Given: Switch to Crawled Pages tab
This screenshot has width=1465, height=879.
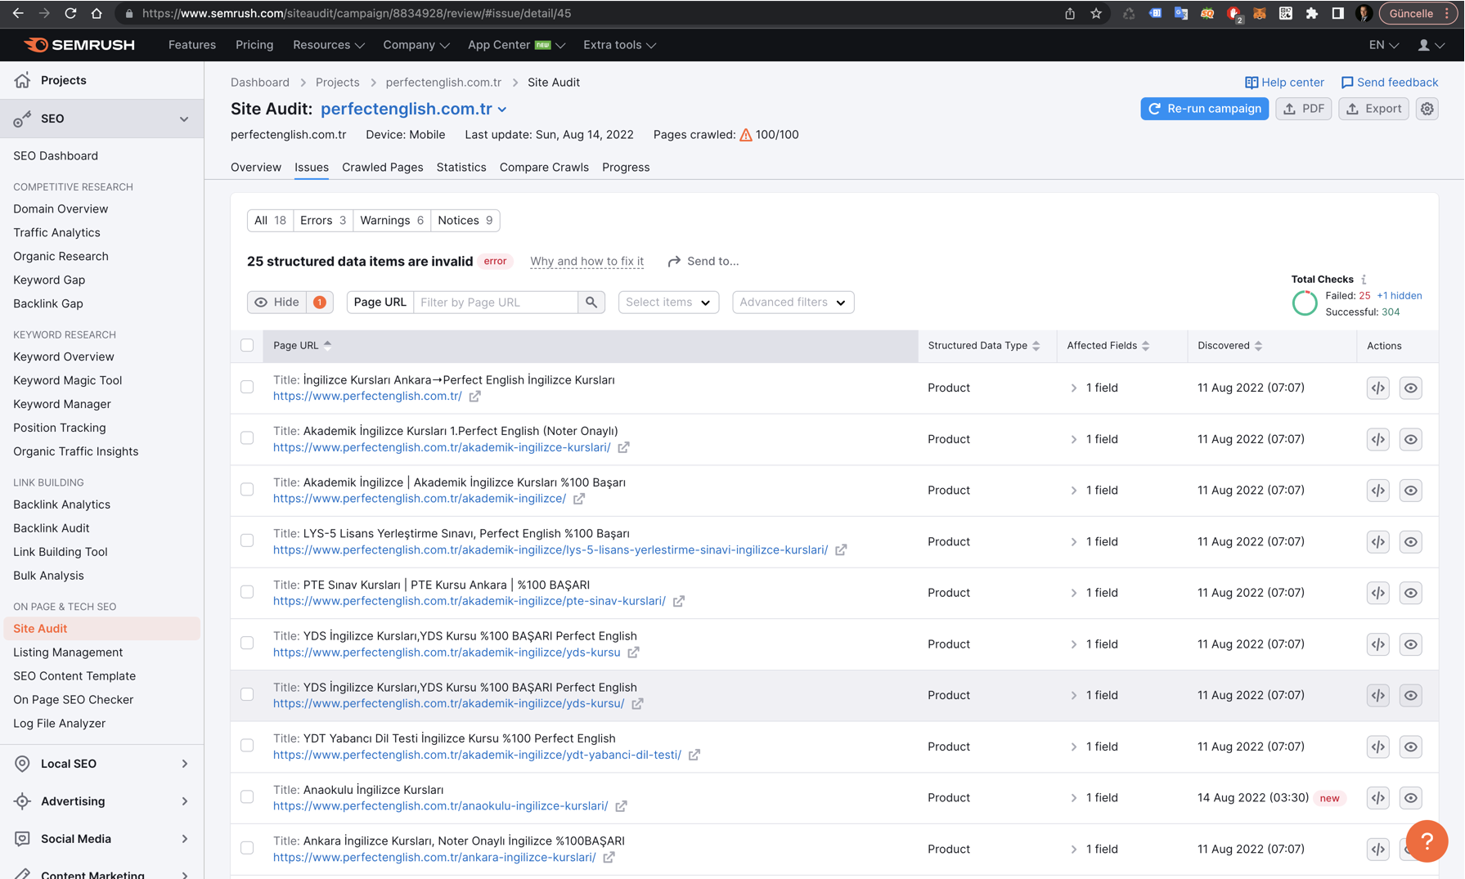Looking at the screenshot, I should [382, 168].
